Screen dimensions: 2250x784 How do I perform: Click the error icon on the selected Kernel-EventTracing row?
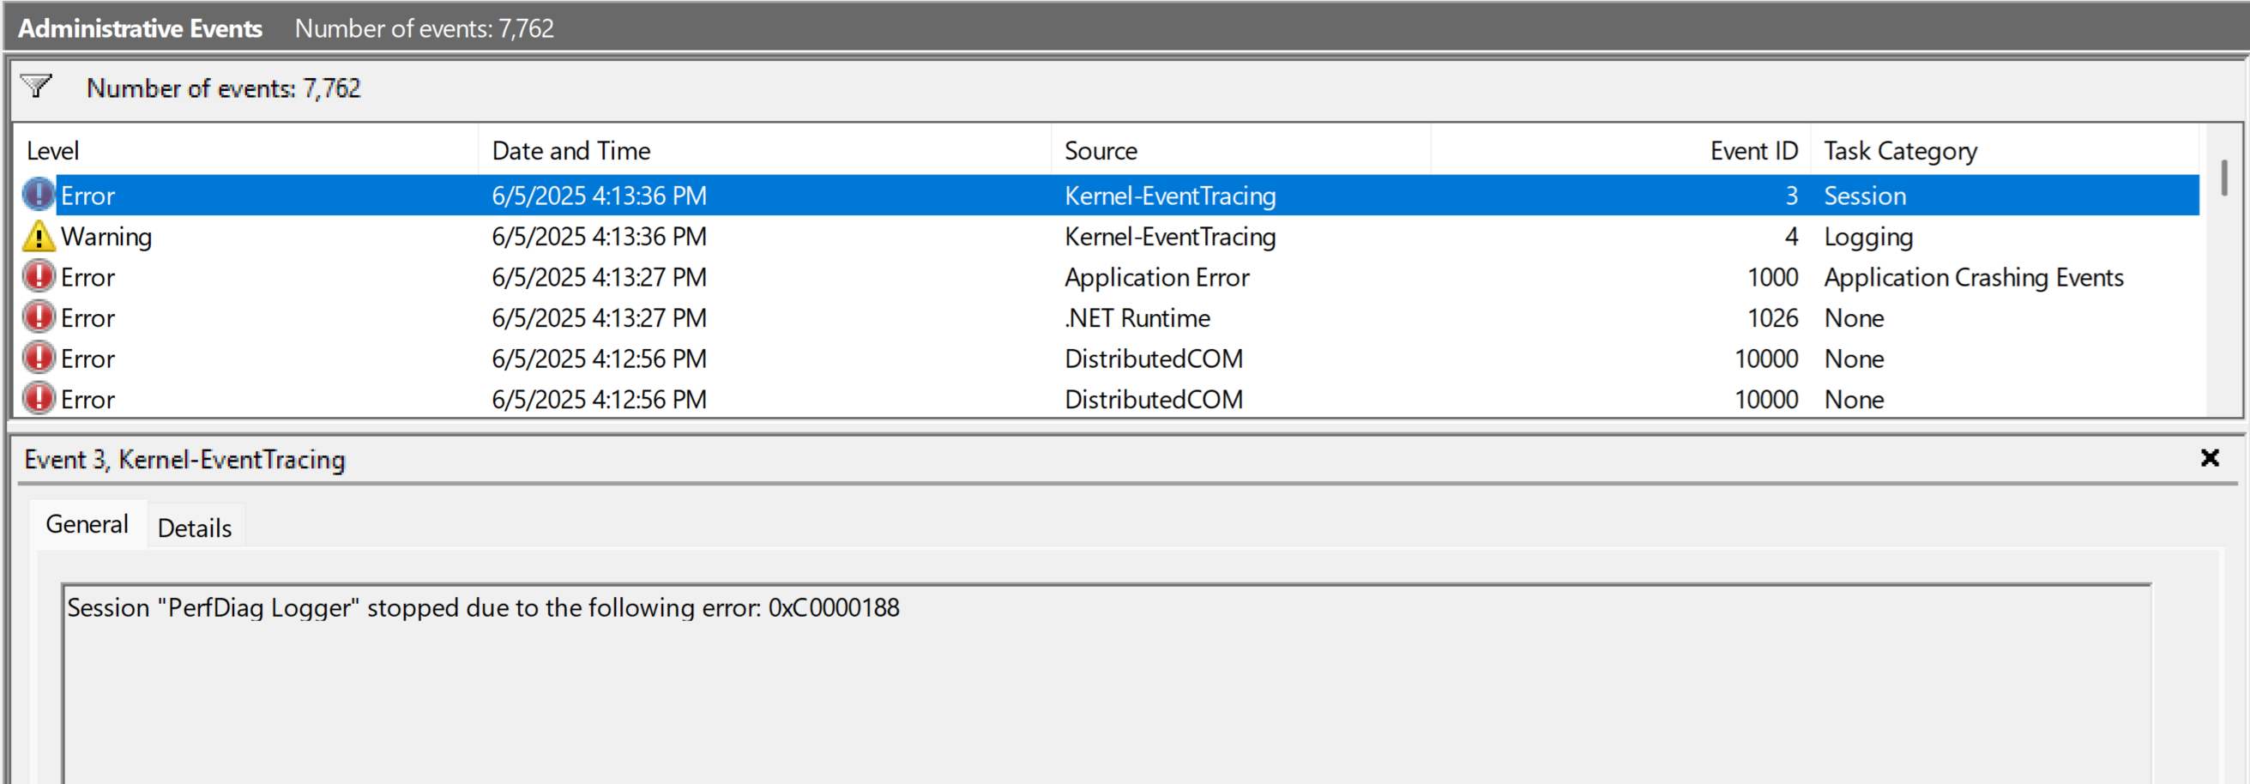39,195
